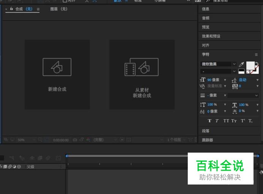
Task: Open the tracking dropdown arrow
Action: [x=257, y=86]
